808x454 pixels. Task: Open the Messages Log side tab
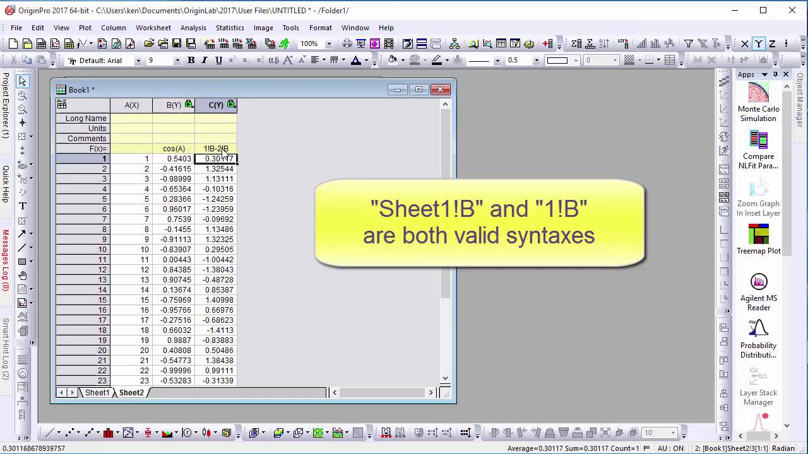tap(6, 260)
